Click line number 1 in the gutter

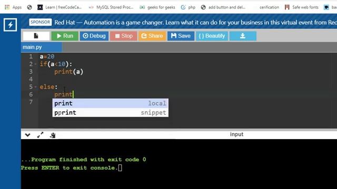[x=31, y=57]
